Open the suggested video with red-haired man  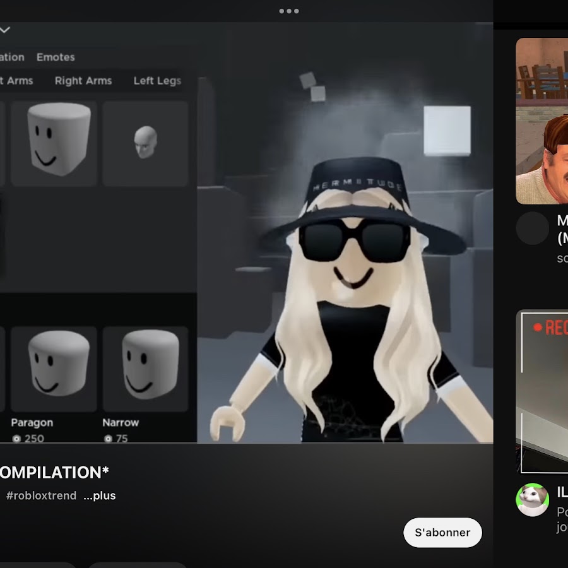pyautogui.click(x=542, y=121)
